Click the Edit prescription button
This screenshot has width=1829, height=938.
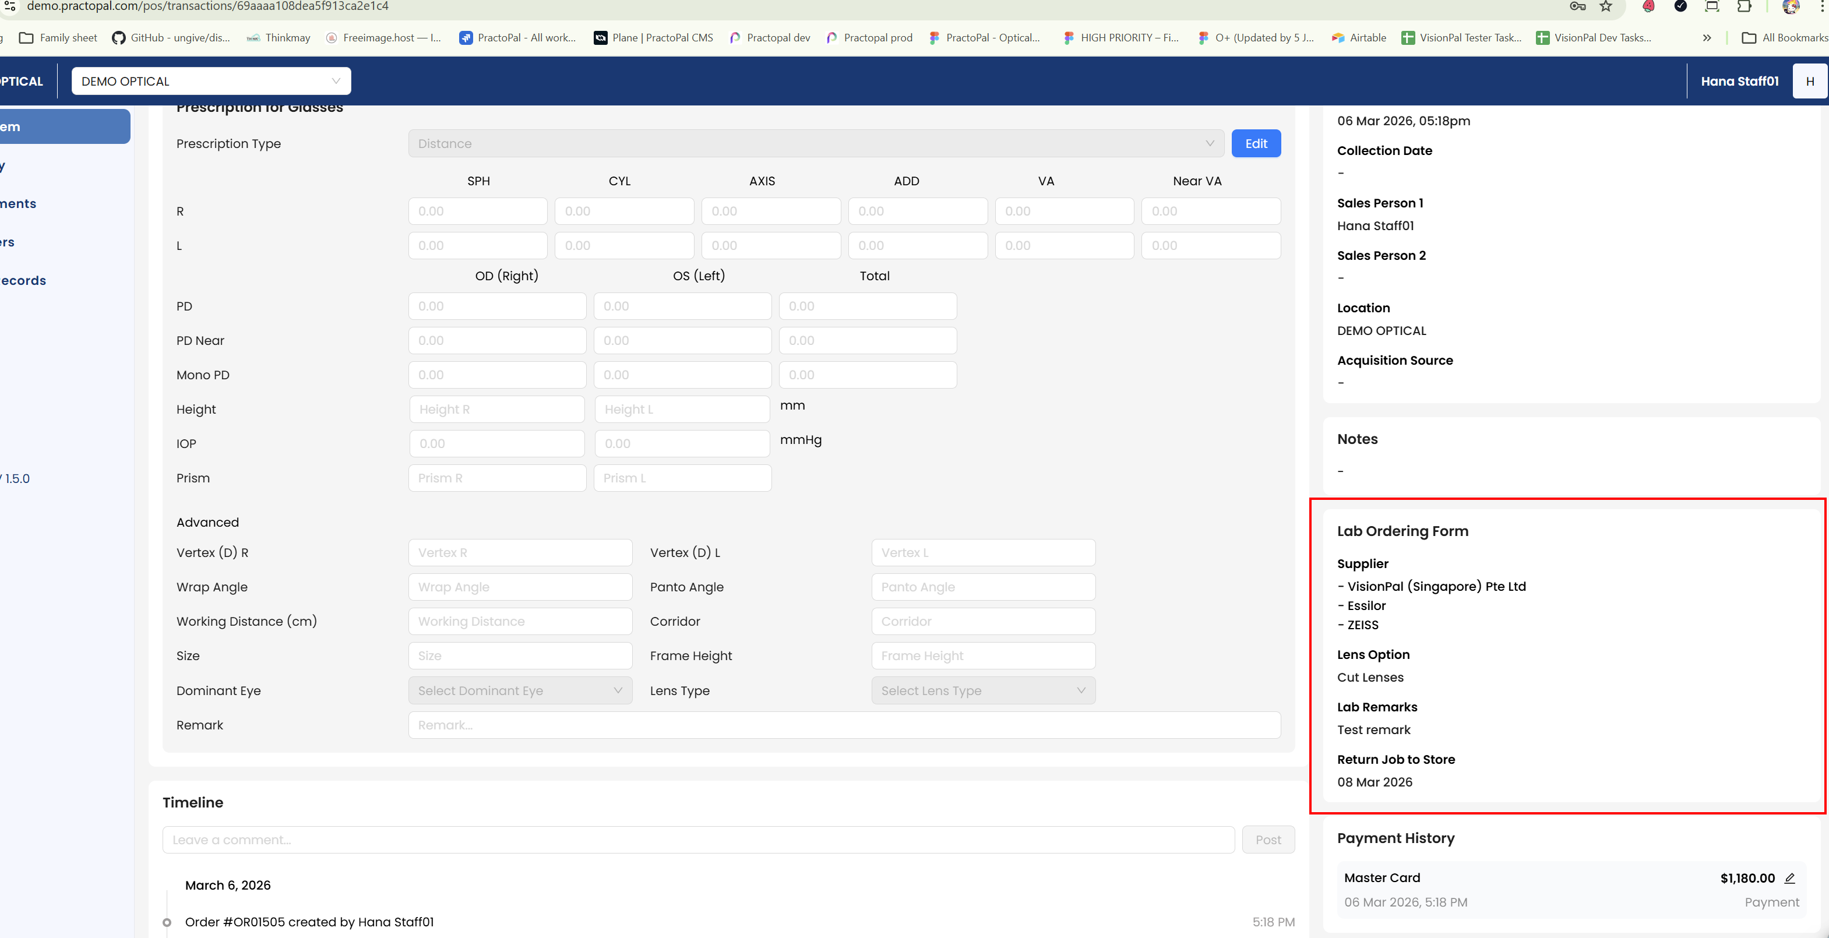coord(1255,143)
